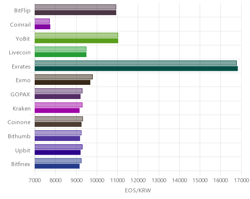The height and width of the screenshot is (199, 250).
Task: Select the Upbit dark indigo bar
Action: coord(58,152)
